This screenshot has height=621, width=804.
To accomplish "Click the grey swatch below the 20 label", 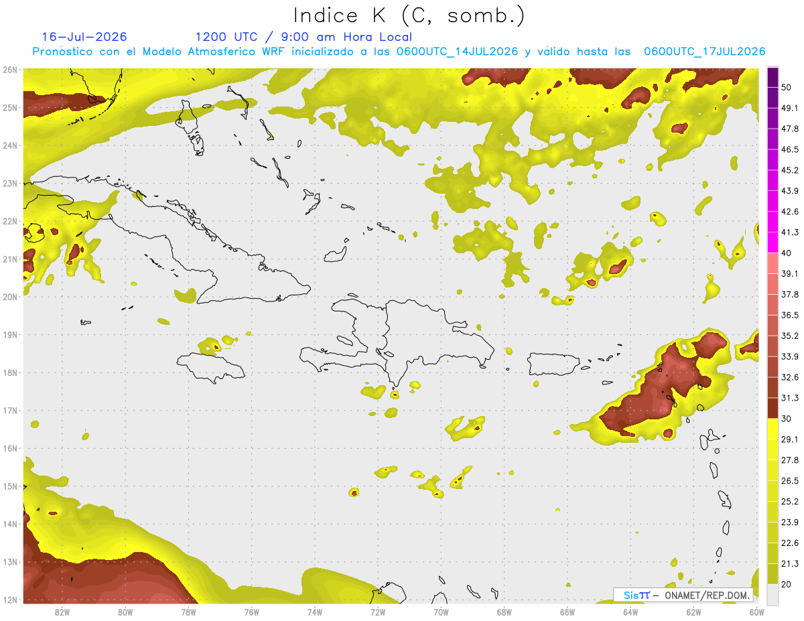I will 773,594.
